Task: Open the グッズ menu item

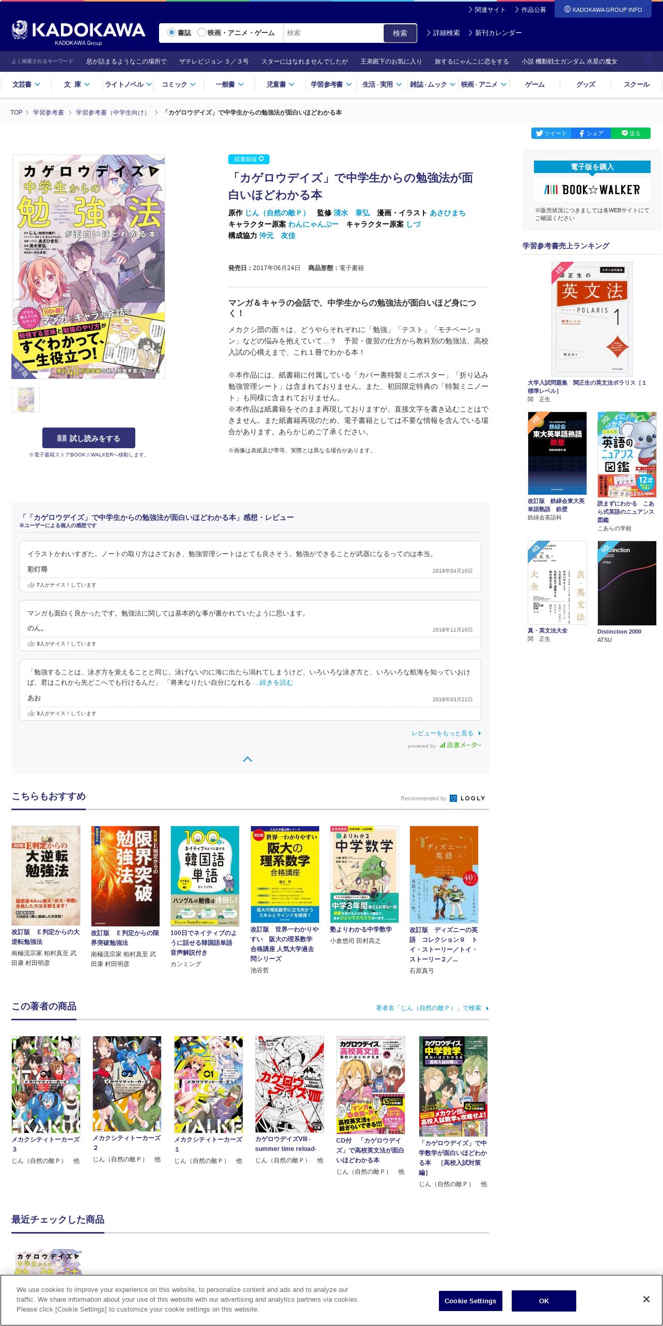Action: 586,84
